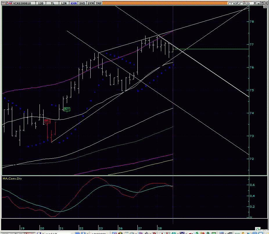269x234 pixels.
Task: Click the matriks logo in title bar
Action: coord(239,3)
